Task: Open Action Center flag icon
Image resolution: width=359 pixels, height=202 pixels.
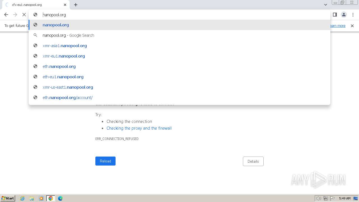Action: click(x=332, y=198)
